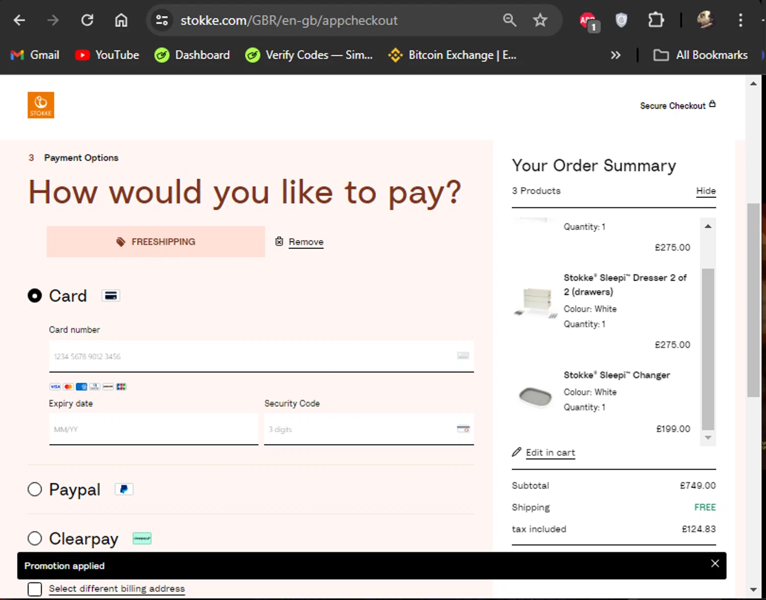Open the Extensions puzzle menu

coord(656,20)
